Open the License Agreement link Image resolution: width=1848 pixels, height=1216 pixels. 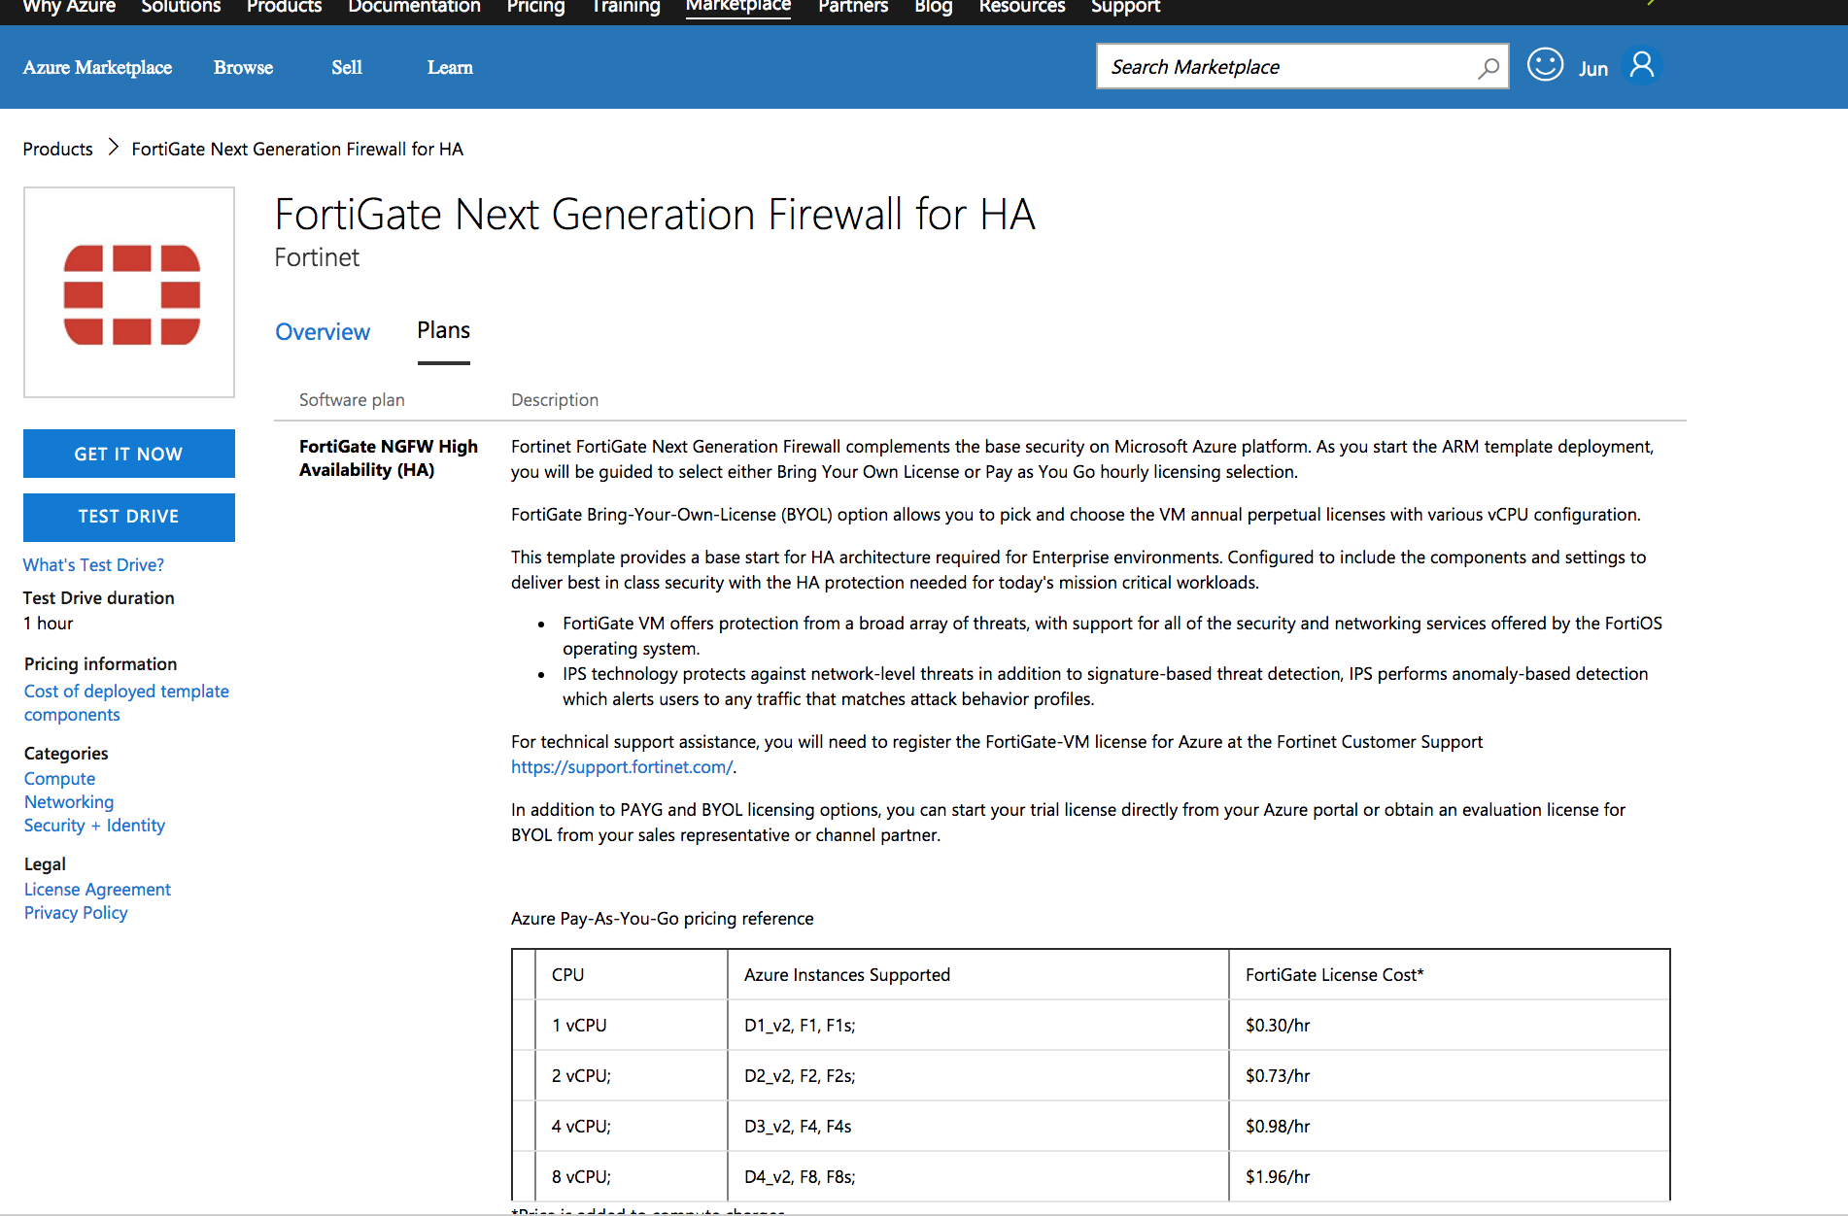point(97,890)
